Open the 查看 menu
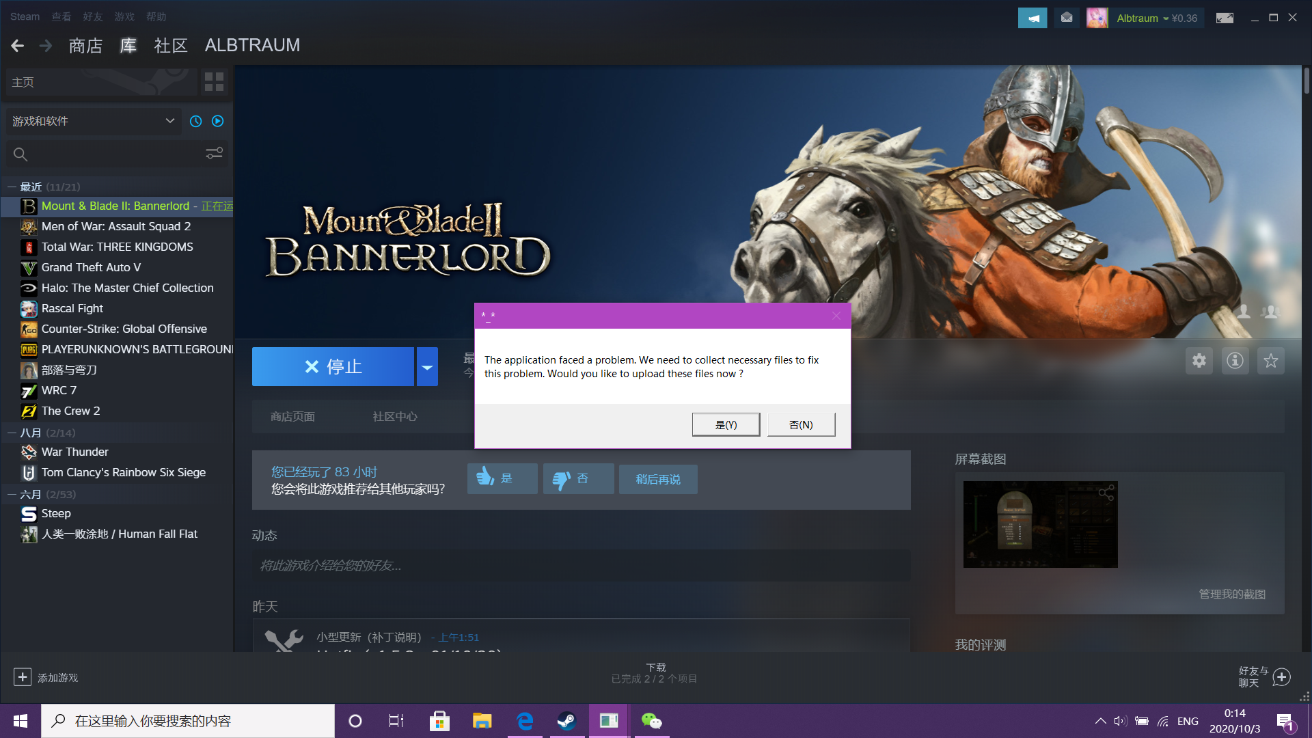 tap(61, 16)
